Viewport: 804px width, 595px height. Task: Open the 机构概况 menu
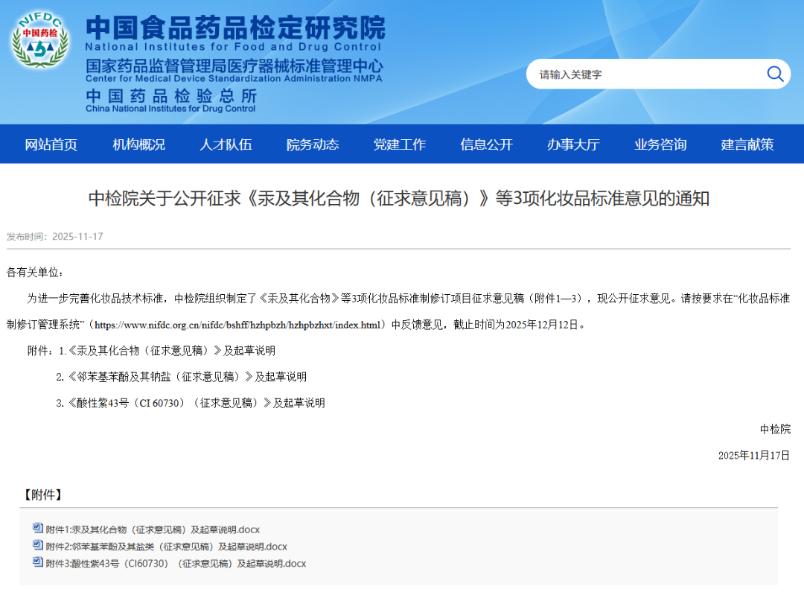click(x=138, y=144)
